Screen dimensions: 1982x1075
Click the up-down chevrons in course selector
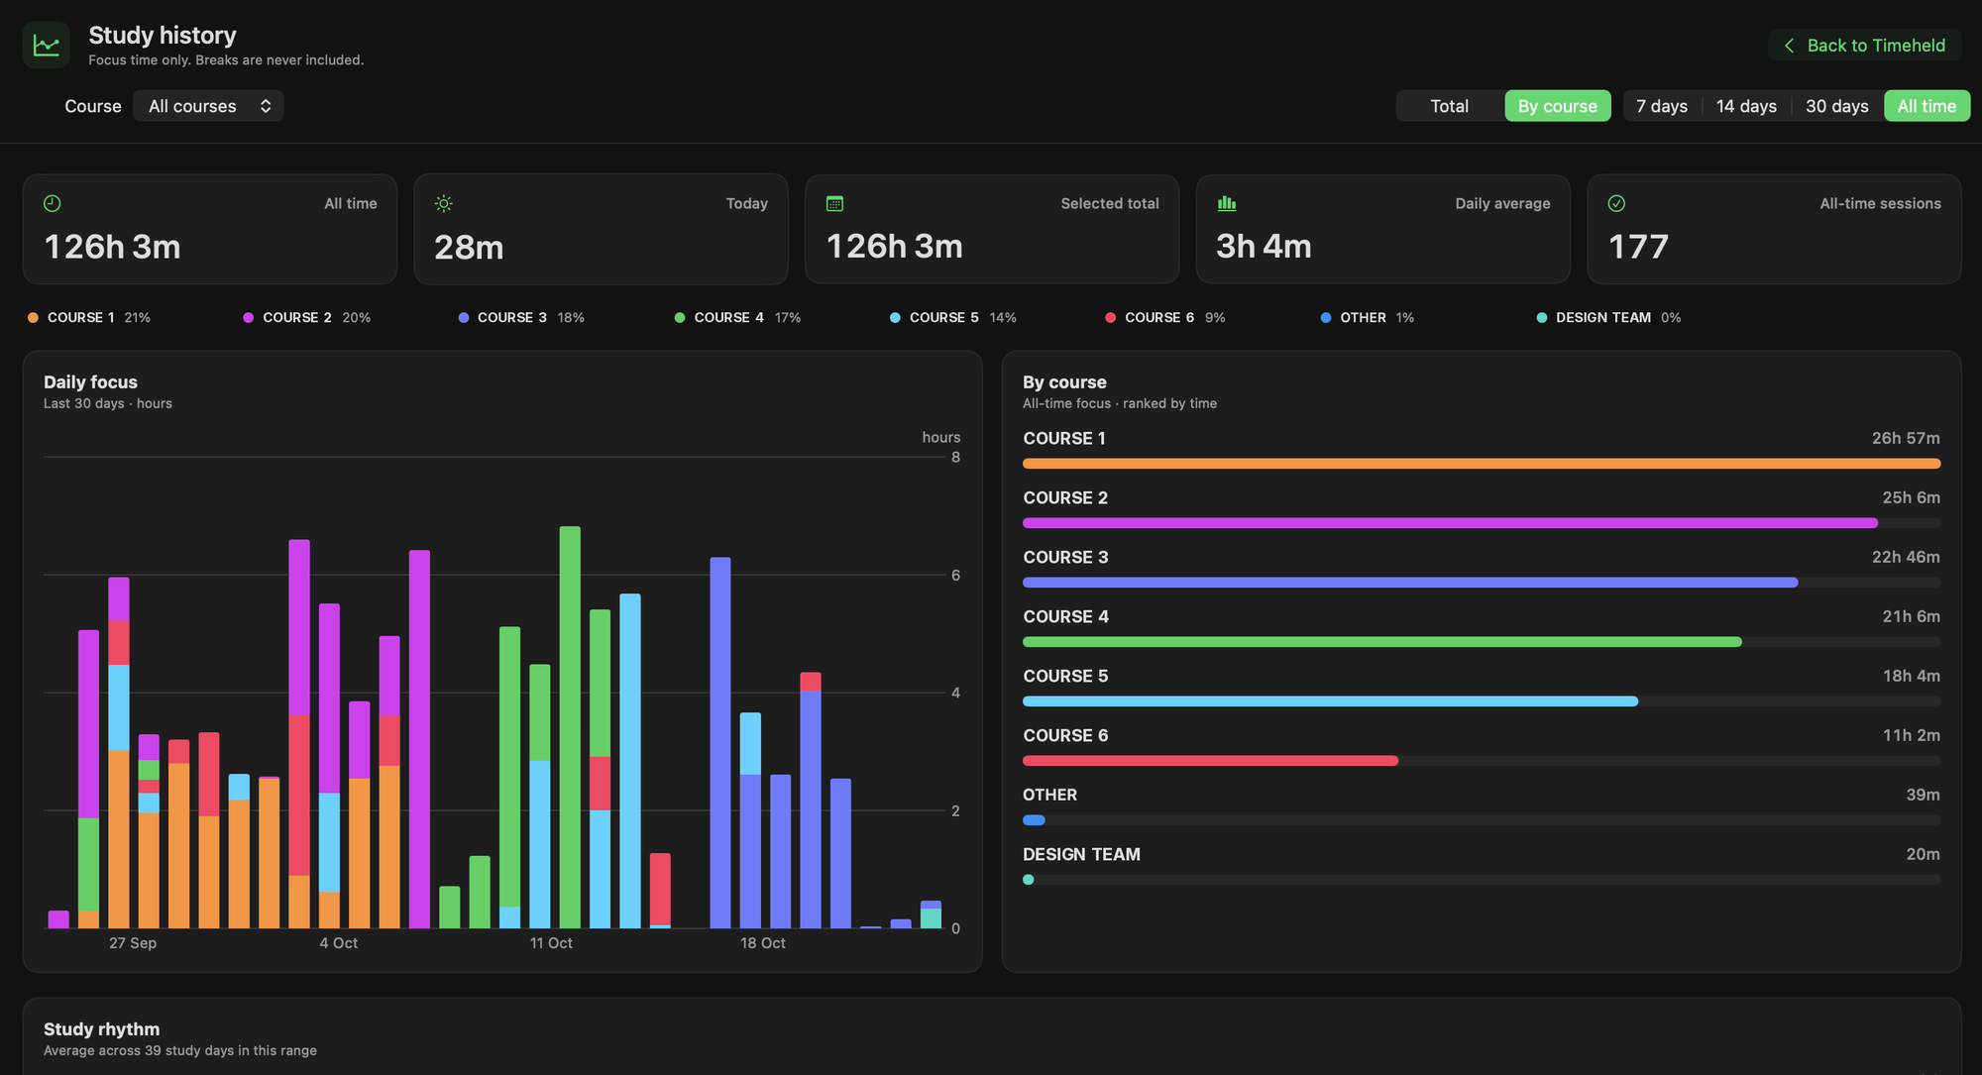(x=266, y=106)
